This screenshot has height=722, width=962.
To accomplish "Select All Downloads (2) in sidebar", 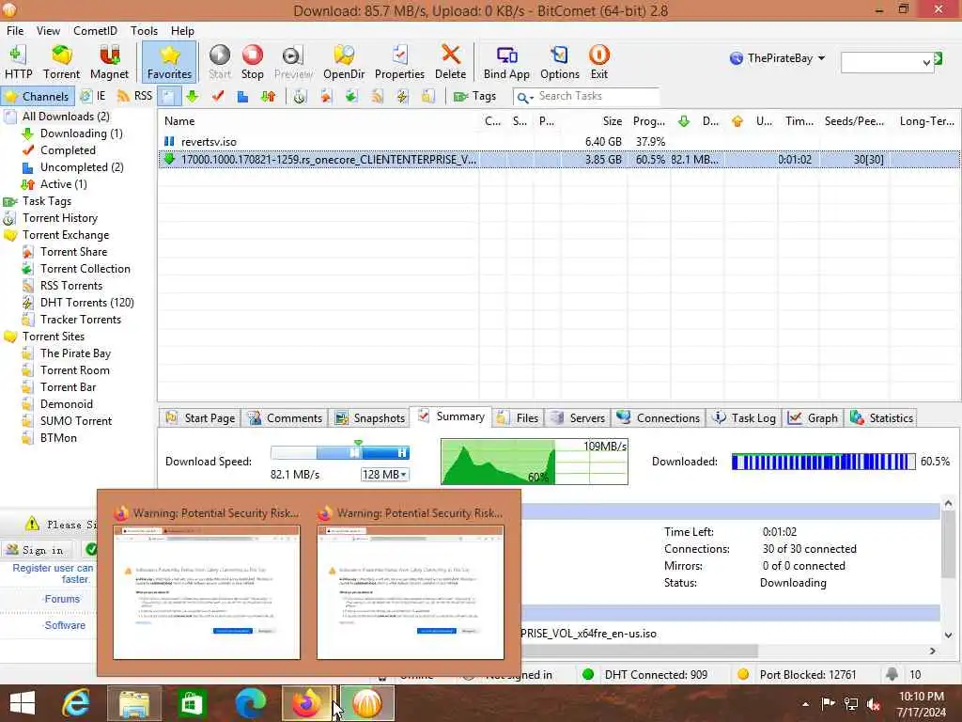I will (x=66, y=117).
